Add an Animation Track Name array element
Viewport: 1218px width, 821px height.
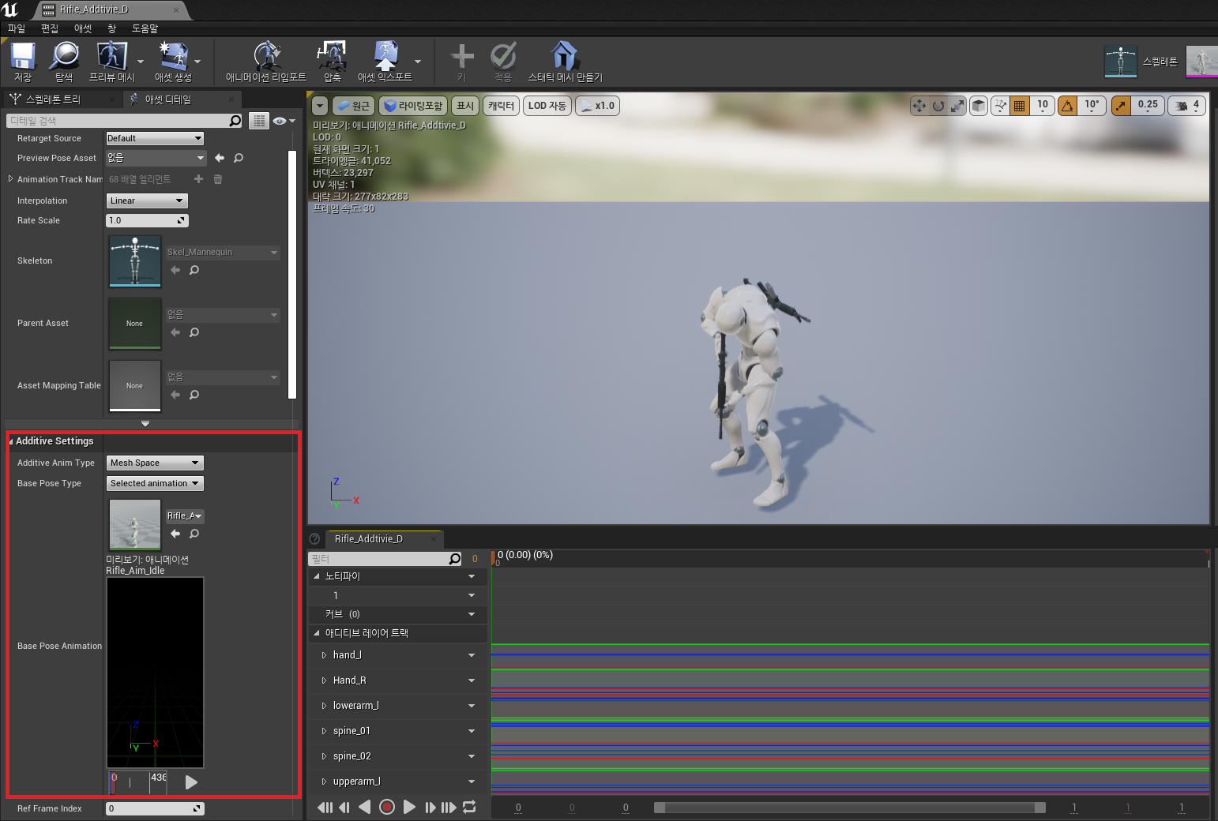(x=198, y=179)
